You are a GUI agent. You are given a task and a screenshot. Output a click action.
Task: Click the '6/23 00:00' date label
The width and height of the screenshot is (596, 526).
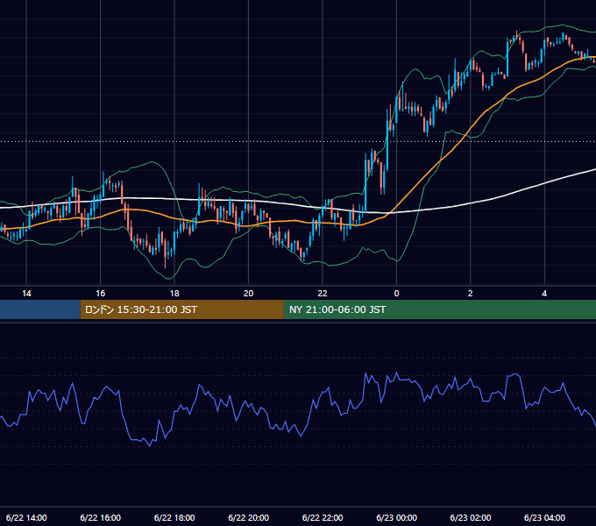tap(396, 517)
